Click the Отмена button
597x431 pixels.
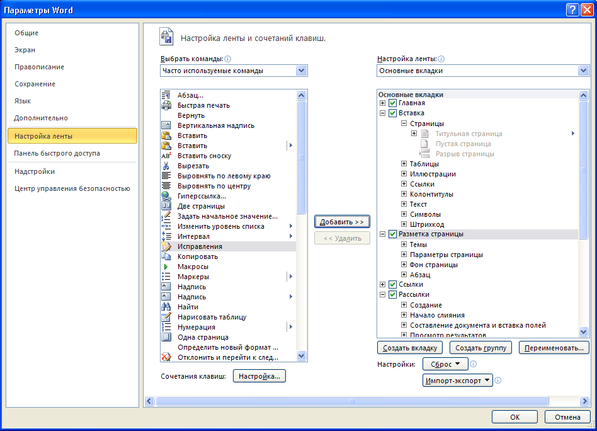(567, 417)
